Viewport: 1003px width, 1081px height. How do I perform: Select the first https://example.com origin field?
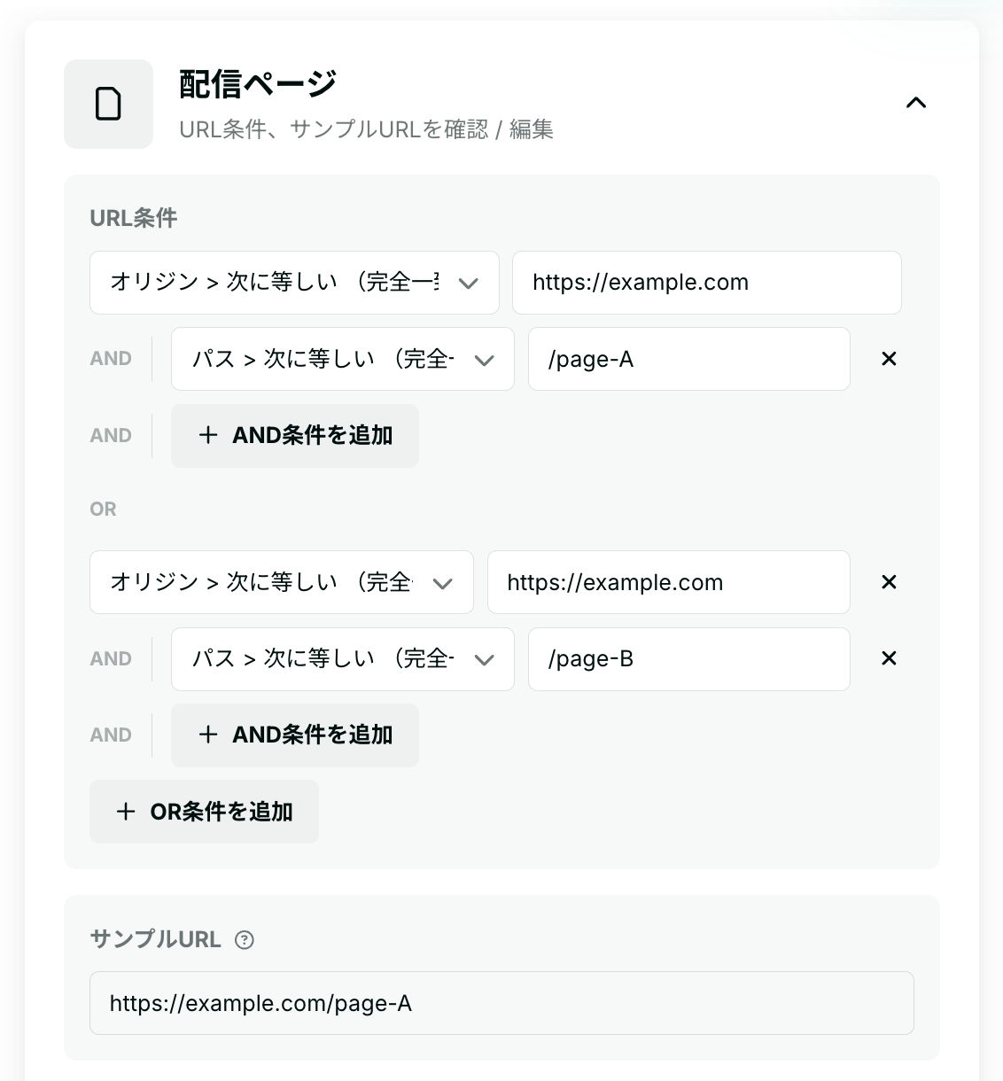706,283
